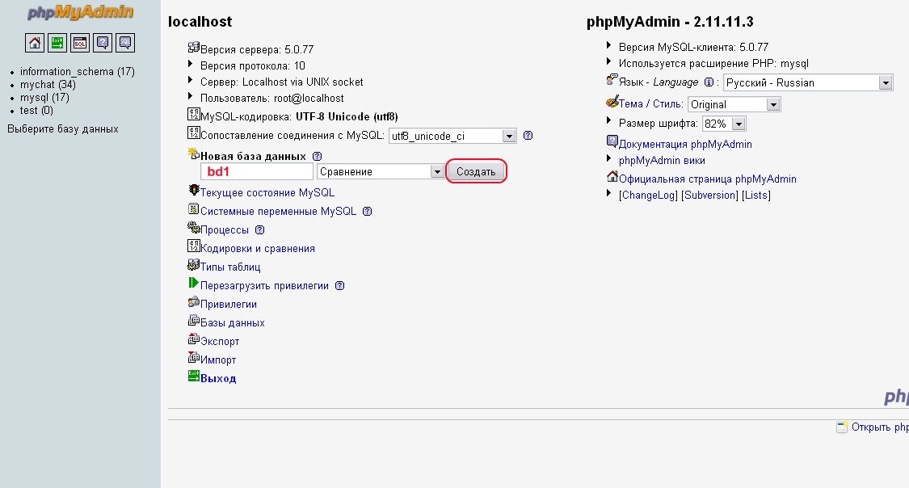Viewport: 909px width, 488px height.
Task: Click help icon next to Процессы
Action: pos(259,230)
